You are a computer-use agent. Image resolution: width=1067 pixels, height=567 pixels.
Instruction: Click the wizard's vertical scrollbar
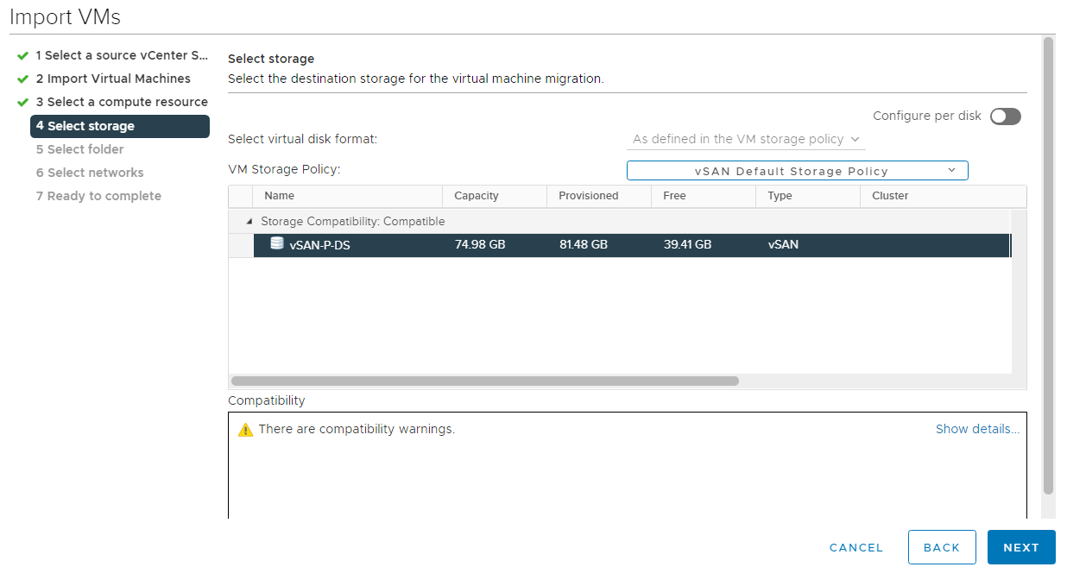[1048, 259]
